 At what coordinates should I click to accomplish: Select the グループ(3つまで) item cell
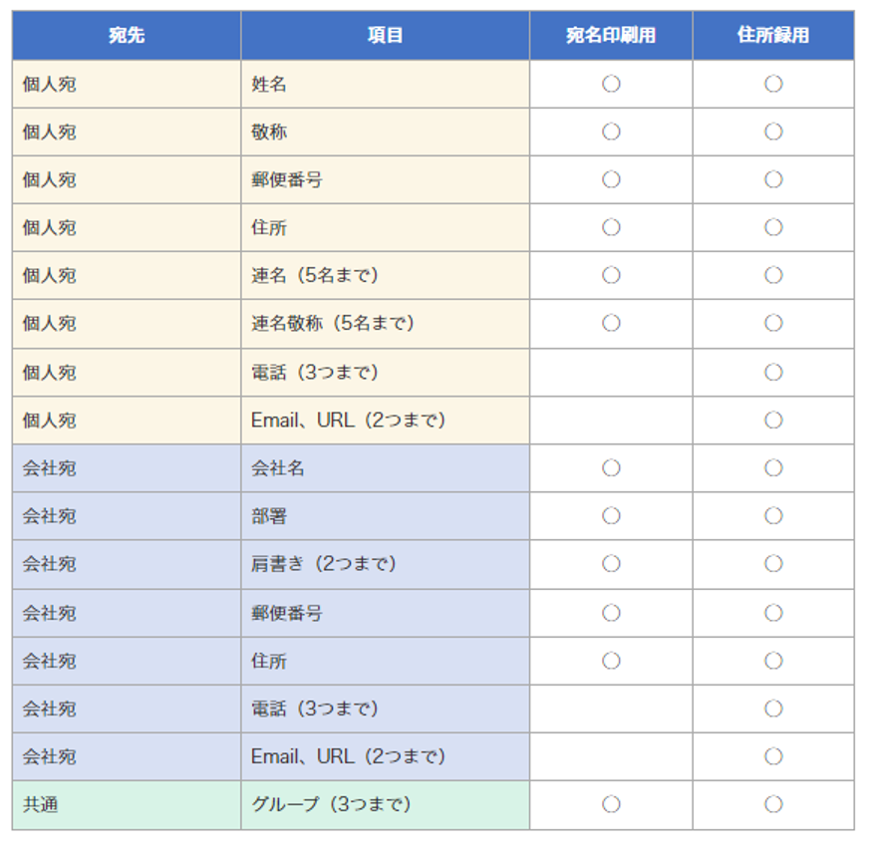point(385,805)
